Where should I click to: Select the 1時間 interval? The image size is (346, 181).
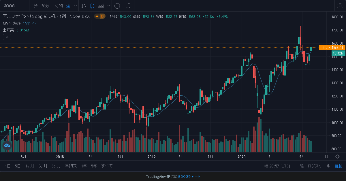(x=58, y=6)
